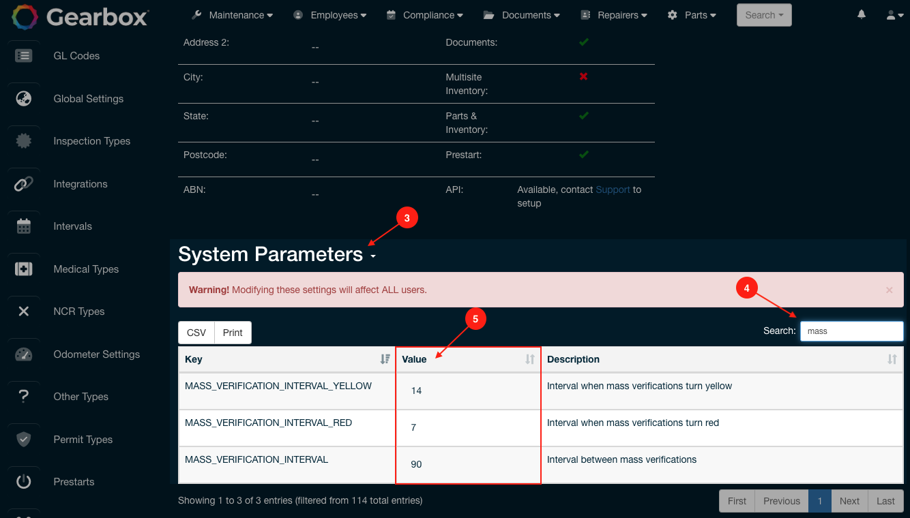
Task: Click the notification bell icon
Action: tap(861, 14)
